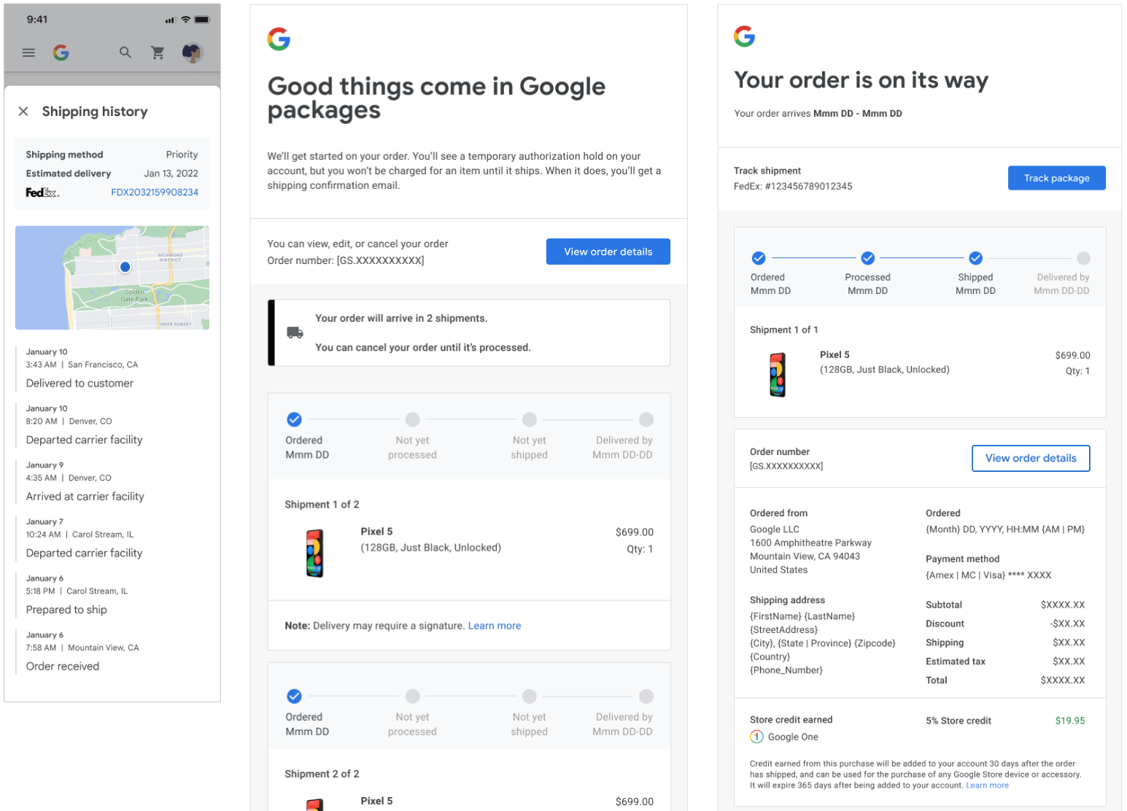Click '5% Store credit' label

(958, 721)
